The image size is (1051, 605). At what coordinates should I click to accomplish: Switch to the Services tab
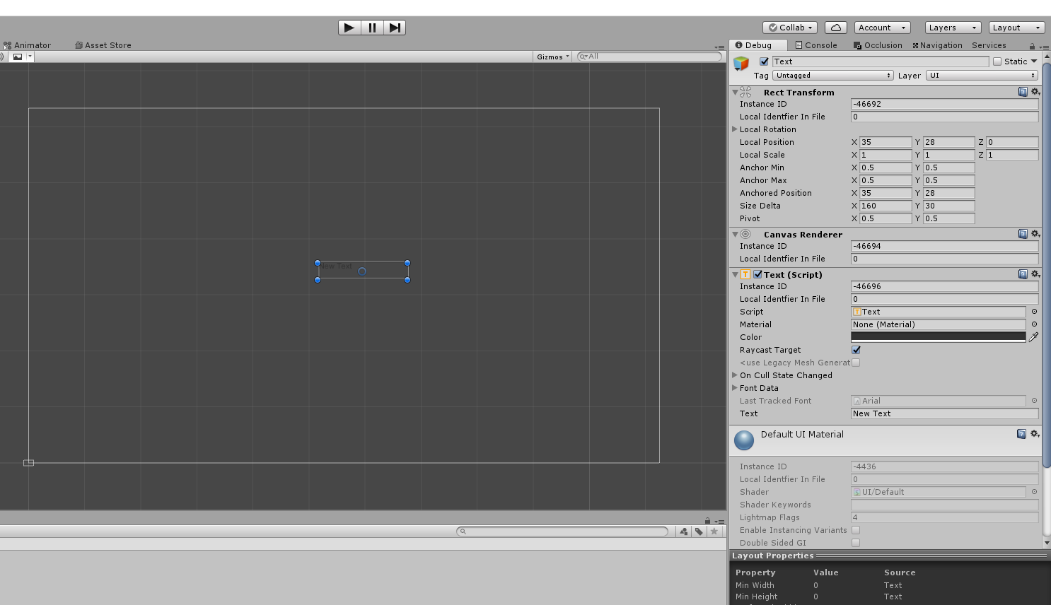pyautogui.click(x=989, y=45)
